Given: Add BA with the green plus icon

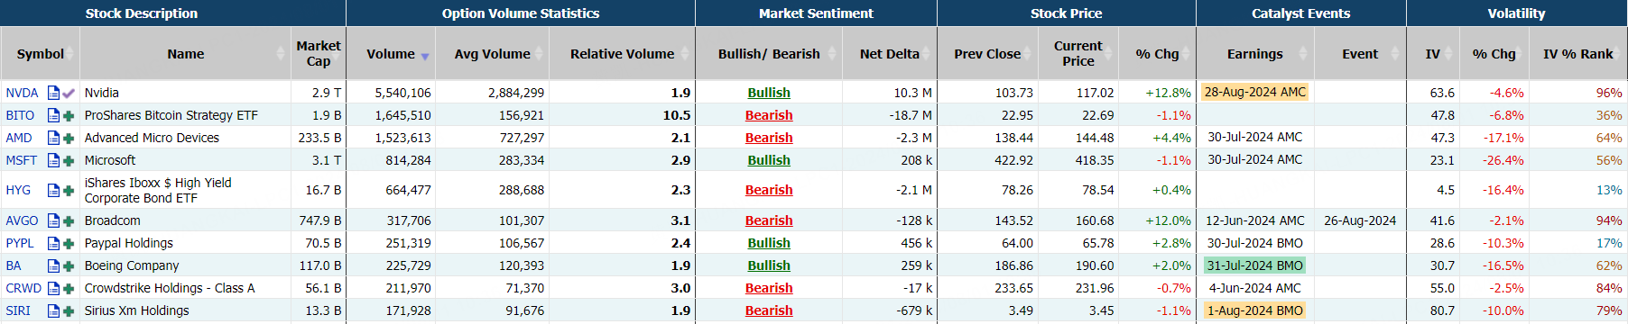Looking at the screenshot, I should click(69, 265).
